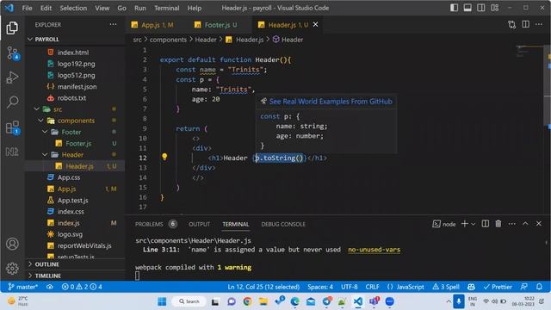Collapse the components folder

(x=40, y=121)
